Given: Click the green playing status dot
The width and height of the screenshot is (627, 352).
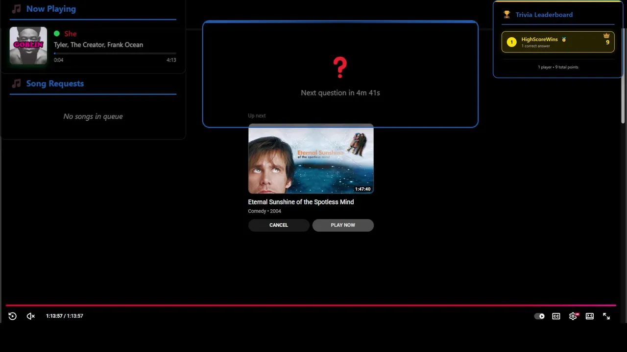Looking at the screenshot, I should (x=57, y=34).
